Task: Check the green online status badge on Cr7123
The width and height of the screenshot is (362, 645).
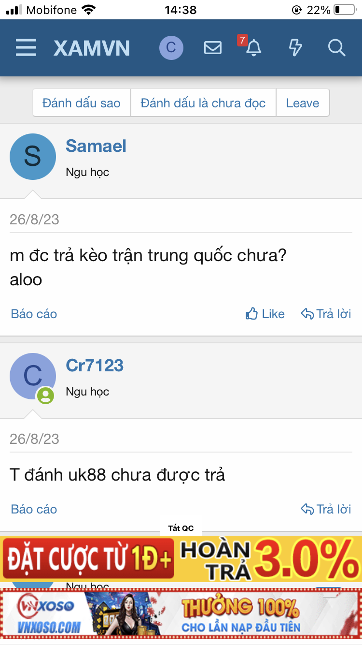Action: click(x=46, y=396)
